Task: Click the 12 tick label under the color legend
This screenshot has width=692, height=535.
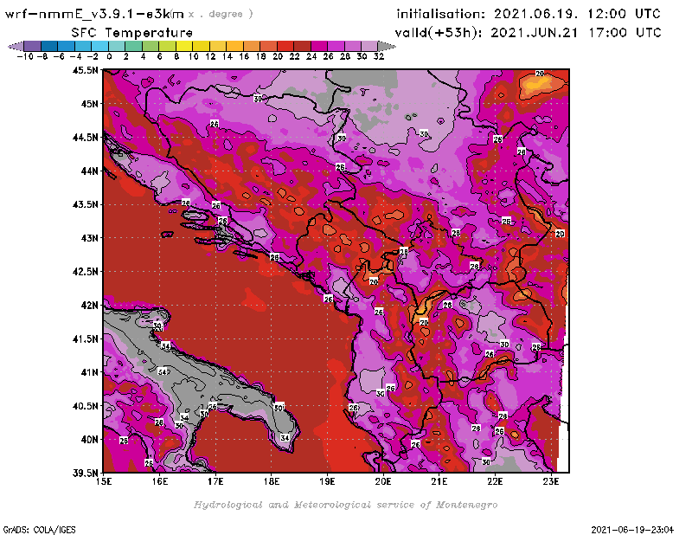Action: [x=210, y=56]
